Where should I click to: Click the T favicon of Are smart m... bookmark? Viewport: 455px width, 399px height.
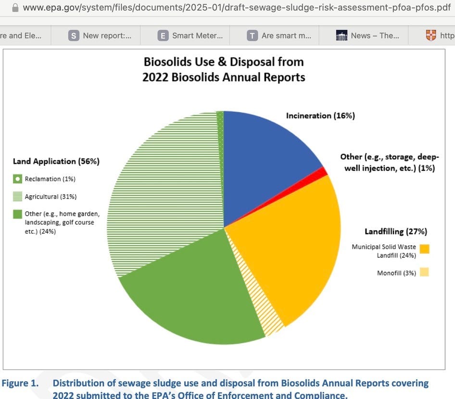252,36
